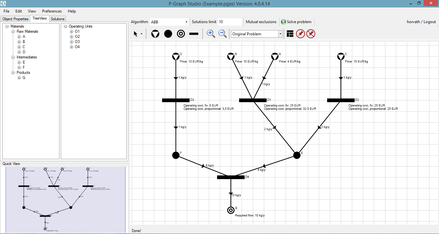Open the pointer tool dropdown arrow
Image resolution: width=439 pixels, height=234 pixels.
pyautogui.click(x=141, y=34)
